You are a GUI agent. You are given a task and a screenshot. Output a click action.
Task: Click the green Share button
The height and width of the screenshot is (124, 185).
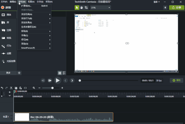click(x=177, y=7)
